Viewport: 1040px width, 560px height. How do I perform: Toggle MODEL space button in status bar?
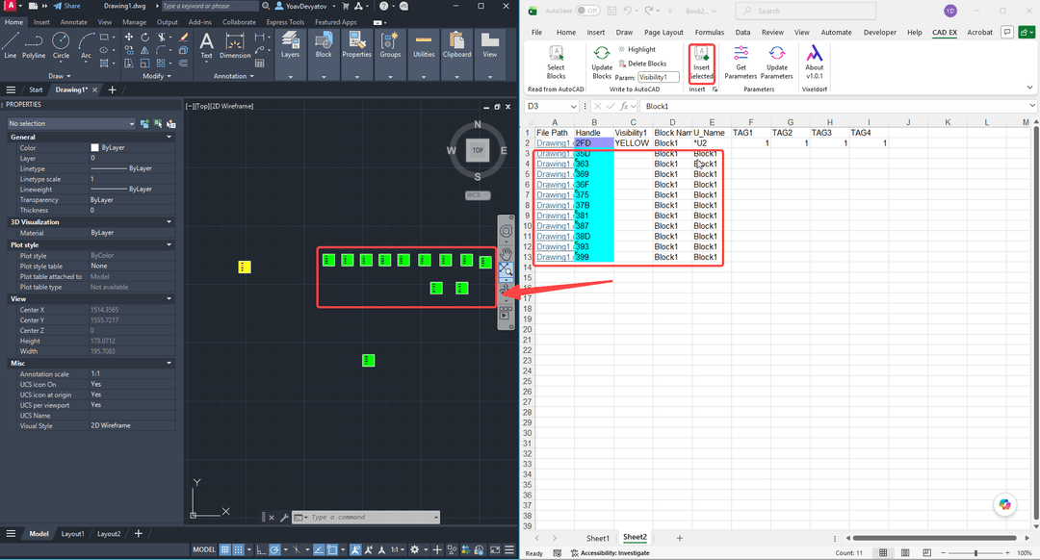tap(204, 549)
